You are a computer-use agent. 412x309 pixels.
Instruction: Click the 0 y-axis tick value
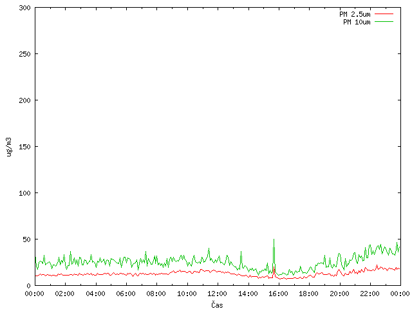click(x=28, y=286)
